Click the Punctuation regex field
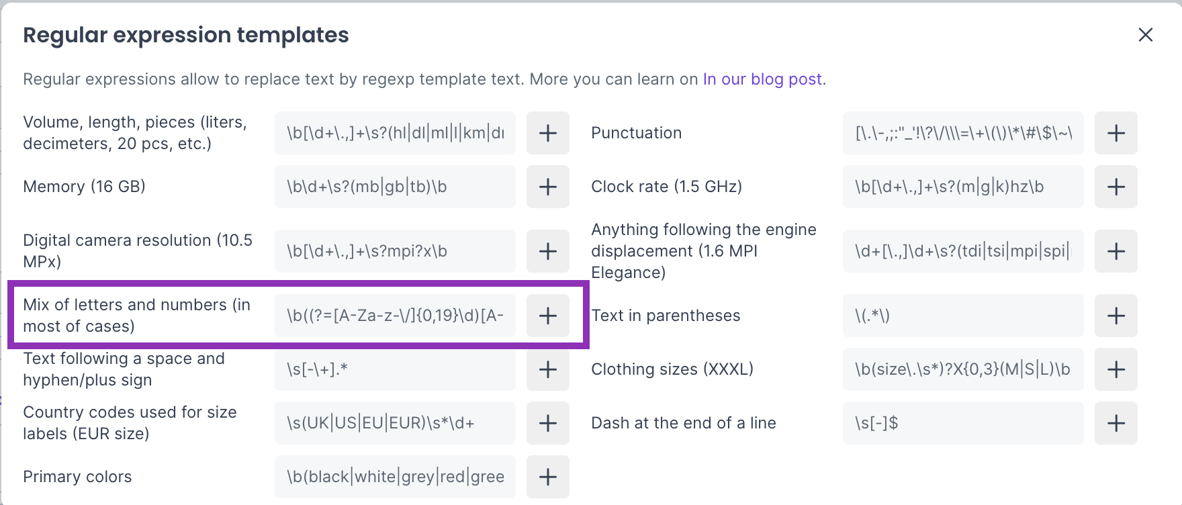Image resolution: width=1182 pixels, height=505 pixels. pos(963,133)
